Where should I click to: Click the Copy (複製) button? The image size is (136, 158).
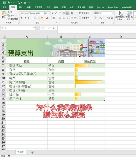click(x=11, y=15)
